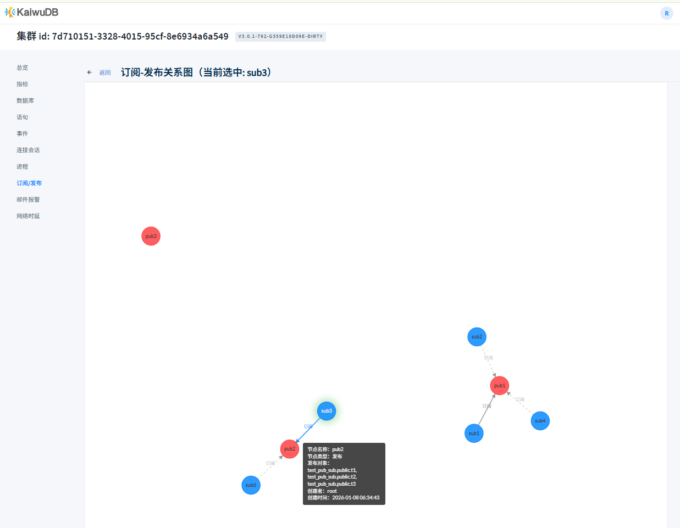This screenshot has width=680, height=528.
Task: Open the 网络时延 network latency page
Action: pyautogui.click(x=28, y=216)
